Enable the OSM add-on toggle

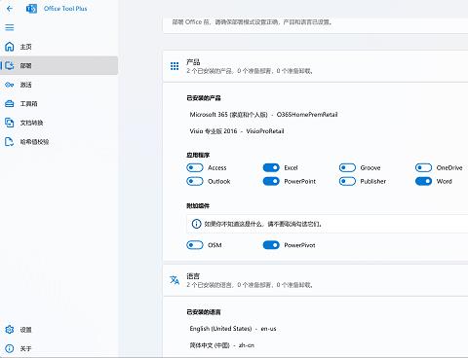[195, 245]
